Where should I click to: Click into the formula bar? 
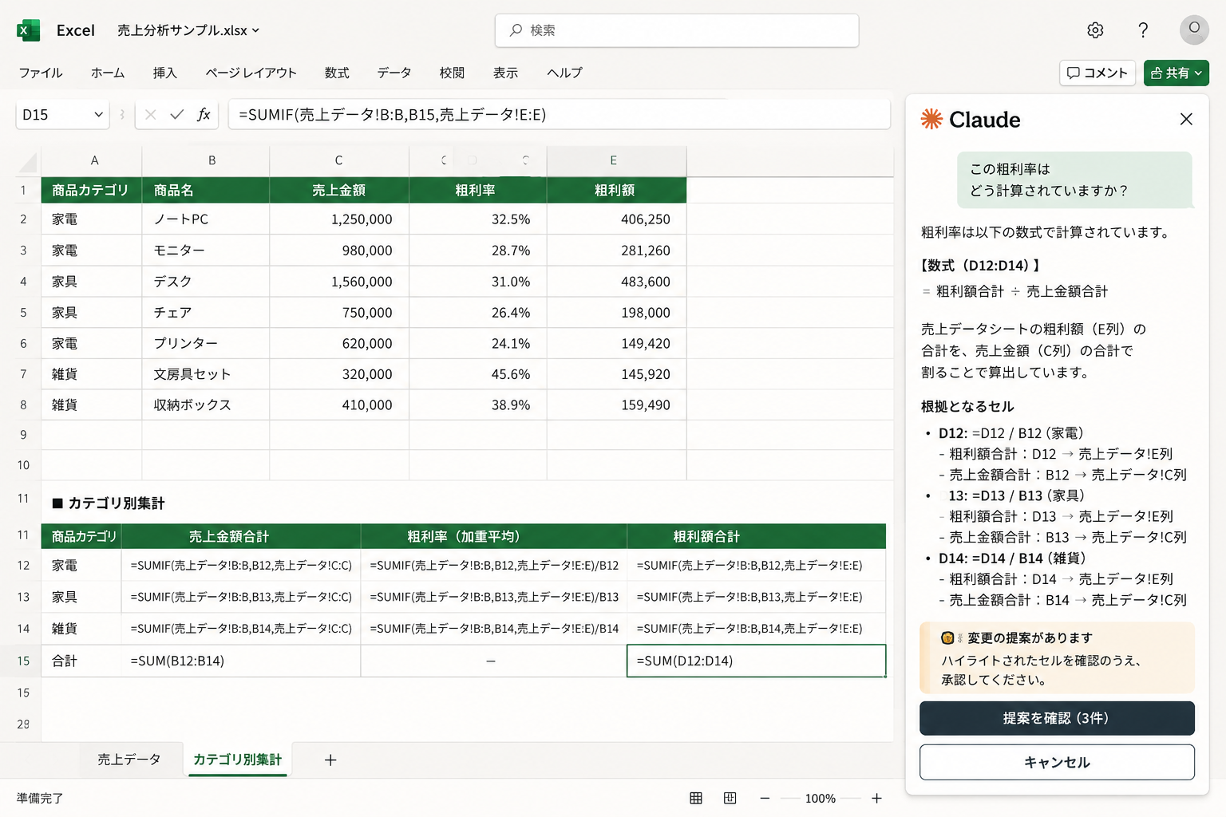[559, 115]
